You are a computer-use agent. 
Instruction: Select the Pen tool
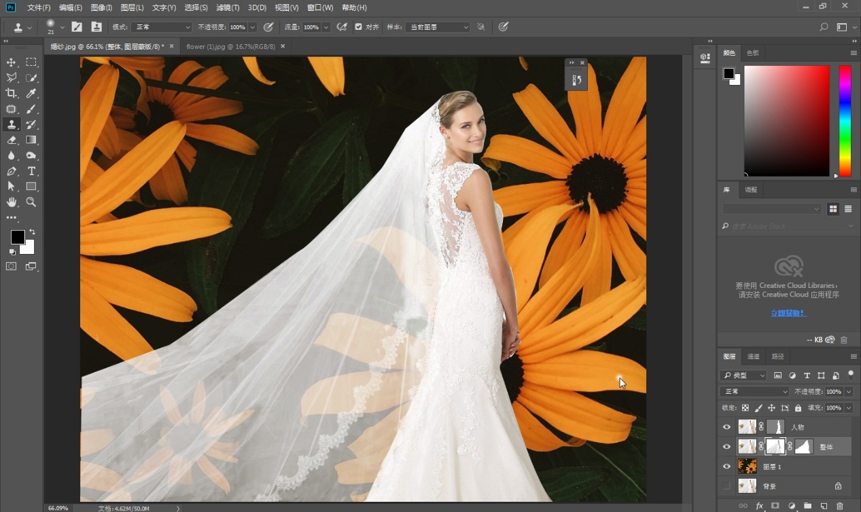[12, 171]
